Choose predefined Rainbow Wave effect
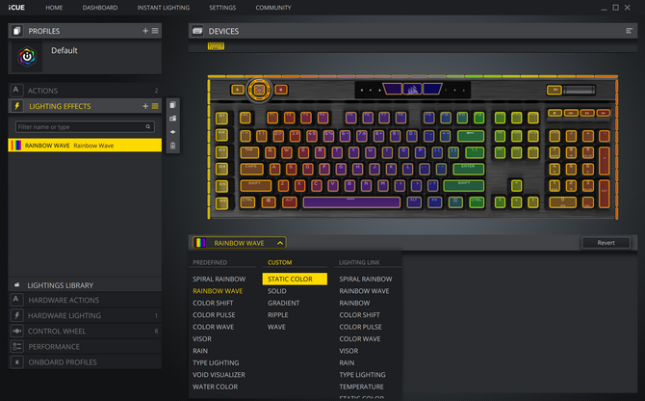Screen dimensions: 645x401 218,291
